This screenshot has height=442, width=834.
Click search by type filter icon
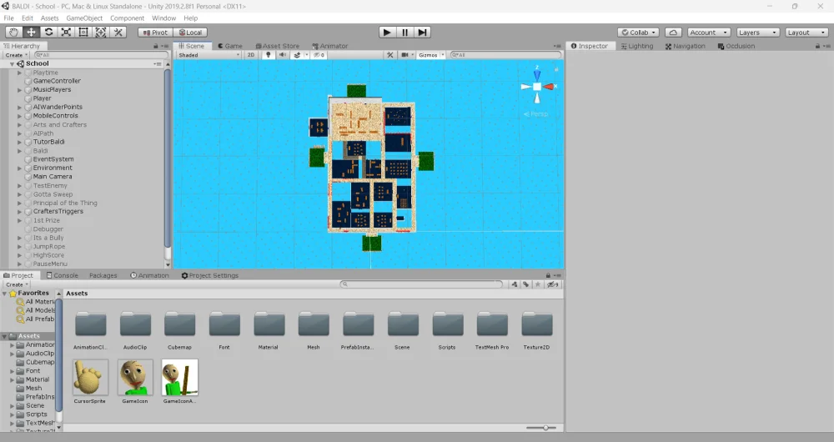[515, 284]
